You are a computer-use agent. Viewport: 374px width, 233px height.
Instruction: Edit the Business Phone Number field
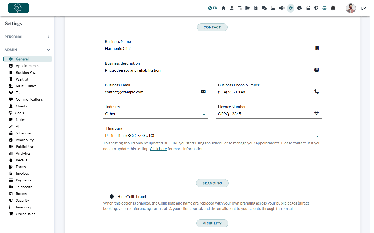269,92
